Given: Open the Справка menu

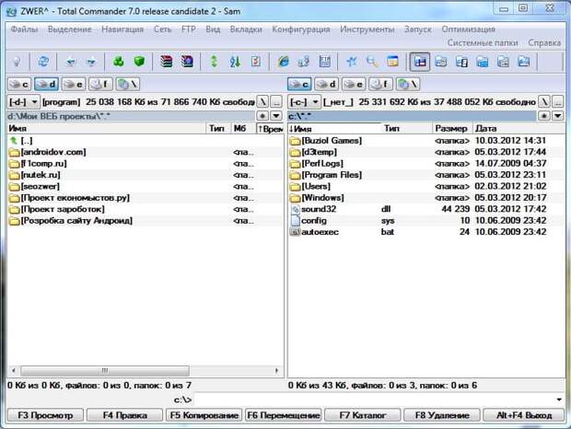Looking at the screenshot, I should click(x=544, y=42).
